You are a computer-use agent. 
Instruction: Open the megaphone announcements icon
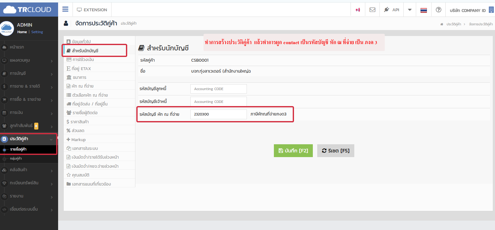point(358,10)
